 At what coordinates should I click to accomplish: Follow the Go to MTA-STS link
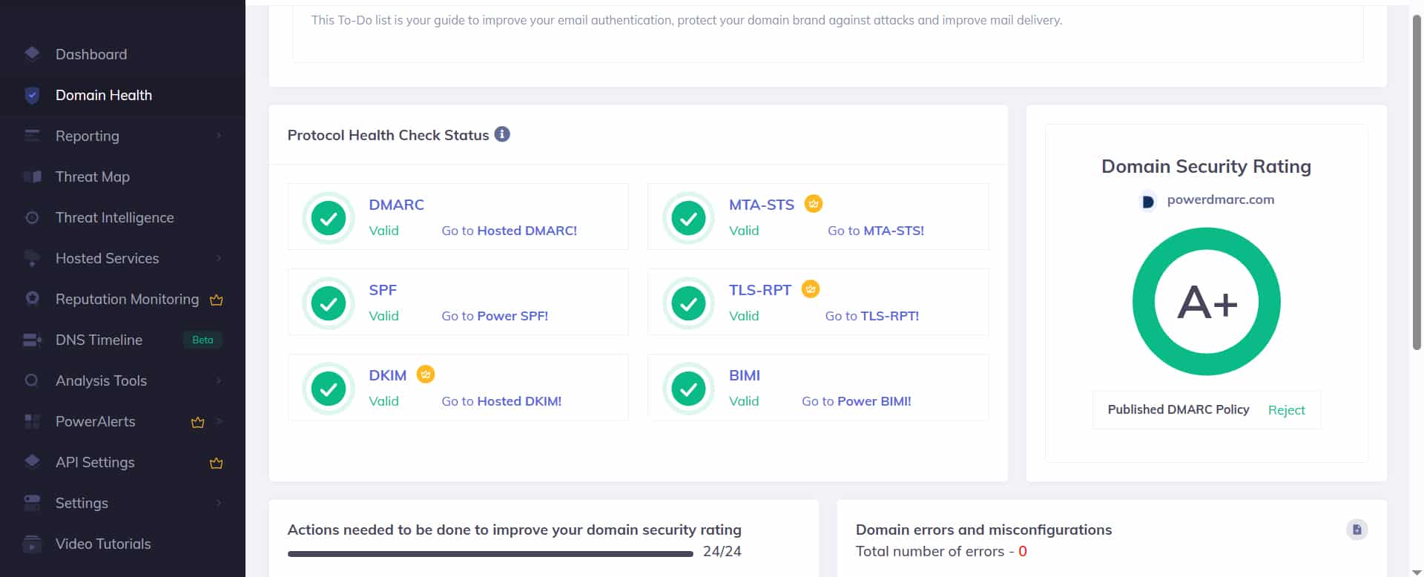pos(875,231)
